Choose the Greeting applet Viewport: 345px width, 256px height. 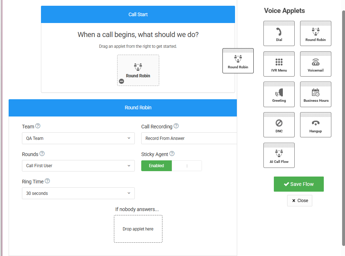[279, 94]
